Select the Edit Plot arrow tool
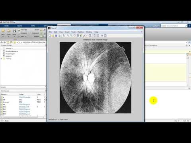 pyautogui.click(x=64, y=35)
